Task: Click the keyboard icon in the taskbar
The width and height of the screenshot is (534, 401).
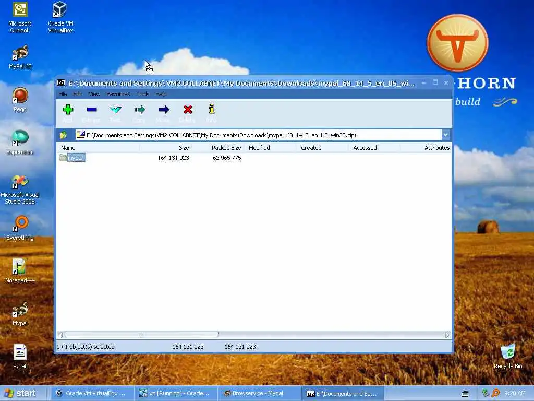Action: coord(465,394)
